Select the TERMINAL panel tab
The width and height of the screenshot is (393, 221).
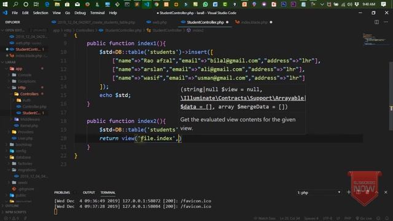pyautogui.click(x=108, y=192)
